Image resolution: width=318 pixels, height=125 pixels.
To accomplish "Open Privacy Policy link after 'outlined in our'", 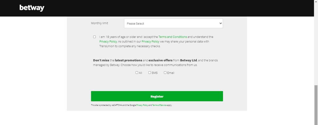I will [x=150, y=42].
